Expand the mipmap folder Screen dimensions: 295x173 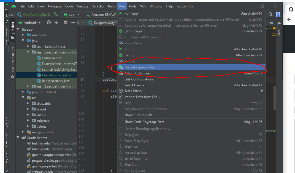pyautogui.click(x=28, y=121)
